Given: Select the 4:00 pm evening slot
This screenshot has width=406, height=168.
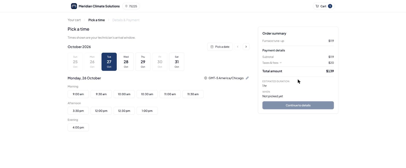Looking at the screenshot, I should pos(78,127).
